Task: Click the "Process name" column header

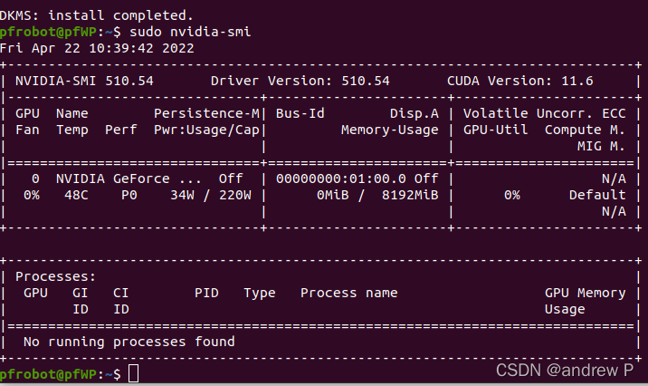Action: coord(348,293)
